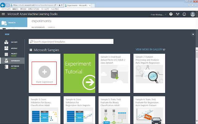This screenshot has height=124, width=198.
Task: Choose the Project grid icon
Action: 6,54
